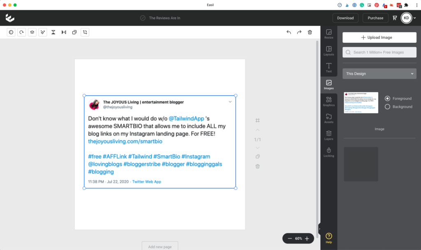Go to Easil home via logo
Screen dimensions: 421x250
pos(10,18)
